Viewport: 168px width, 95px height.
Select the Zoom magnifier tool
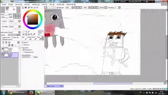click(26, 34)
